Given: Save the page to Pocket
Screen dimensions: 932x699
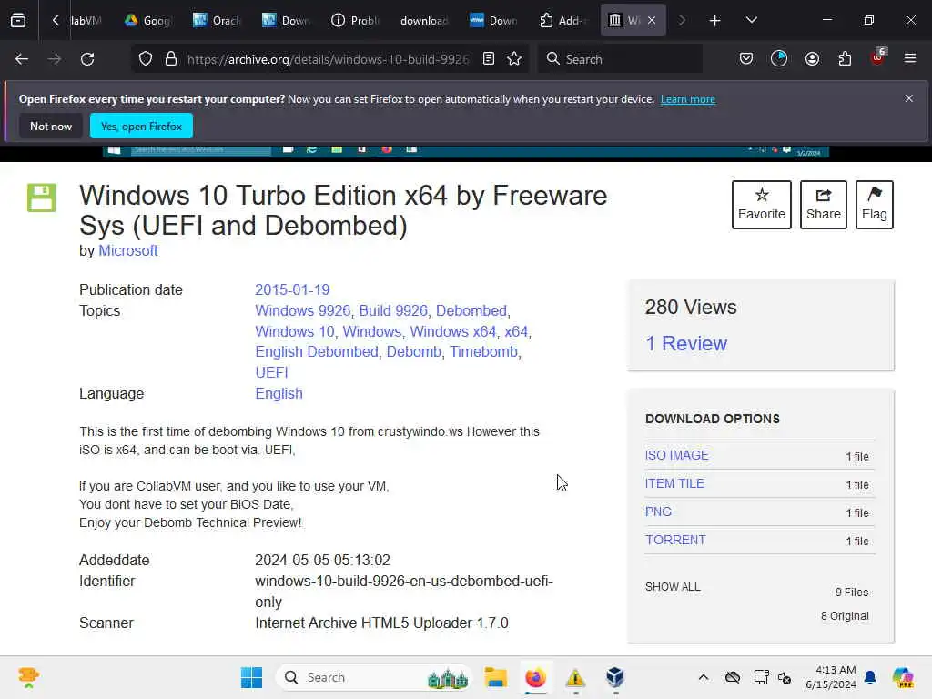Looking at the screenshot, I should 746,59.
